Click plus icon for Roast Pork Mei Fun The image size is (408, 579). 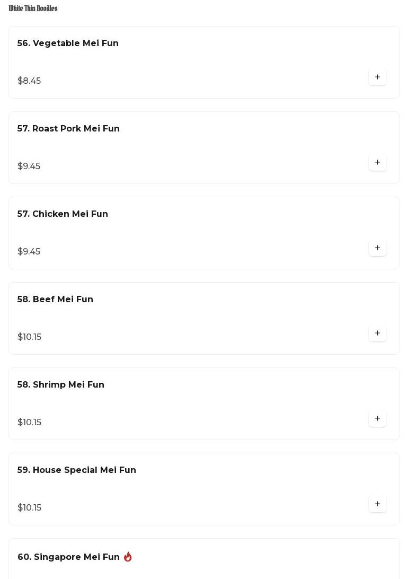377,162
